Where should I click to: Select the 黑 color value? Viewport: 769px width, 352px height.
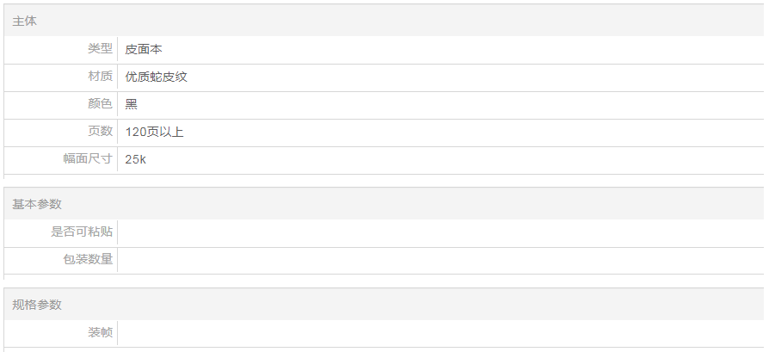(131, 104)
